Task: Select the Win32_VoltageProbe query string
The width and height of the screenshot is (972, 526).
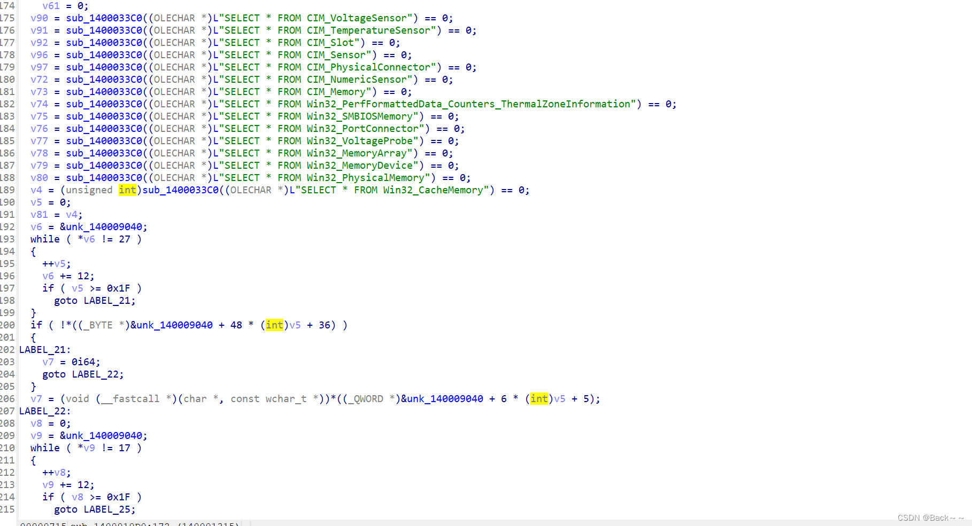Action: click(x=319, y=141)
